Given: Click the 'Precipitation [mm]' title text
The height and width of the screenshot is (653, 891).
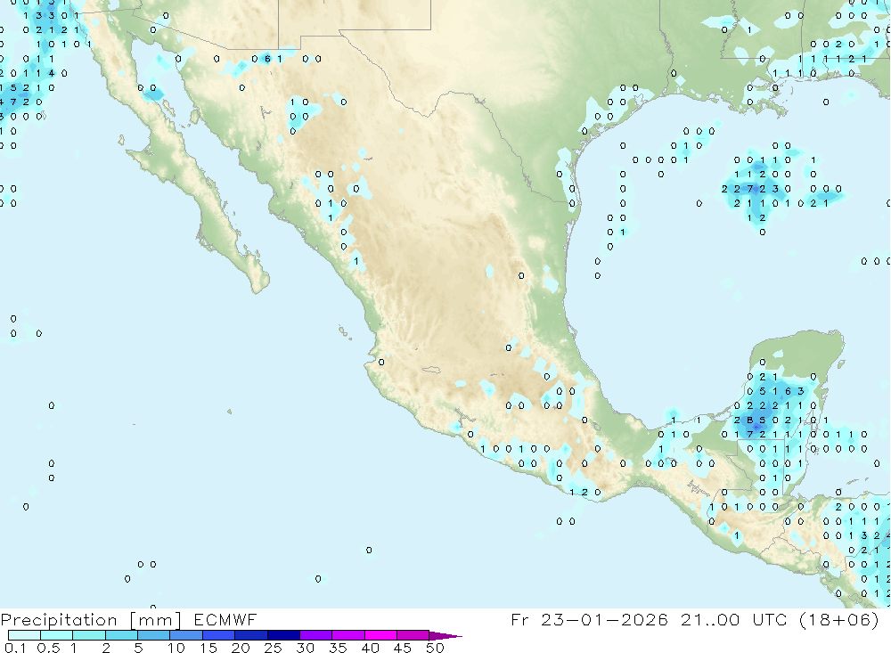Looking at the screenshot, I should coord(91,620).
